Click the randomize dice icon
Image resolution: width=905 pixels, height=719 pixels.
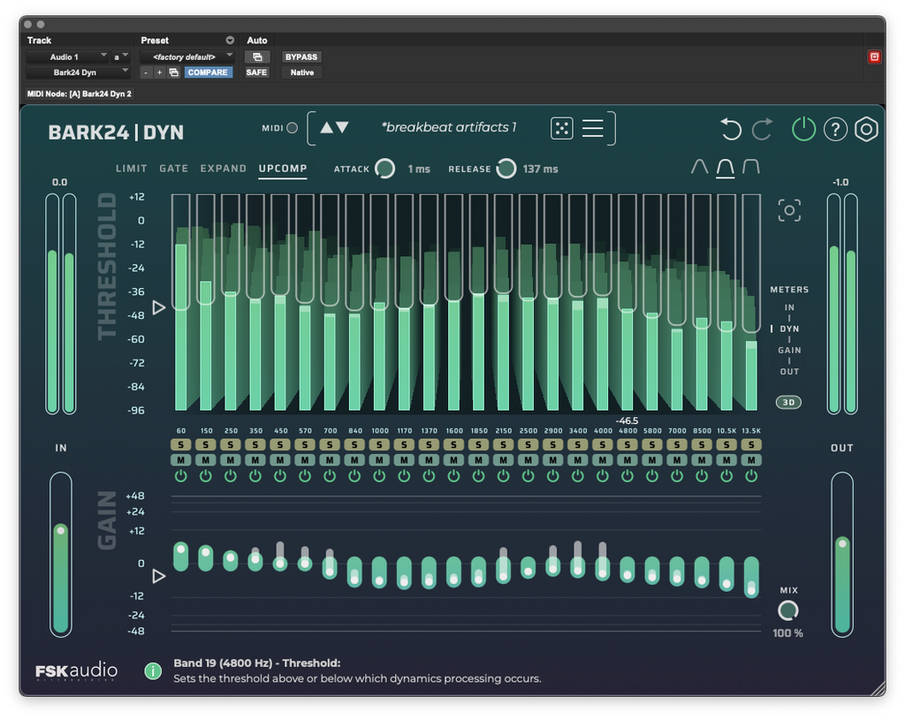point(561,128)
